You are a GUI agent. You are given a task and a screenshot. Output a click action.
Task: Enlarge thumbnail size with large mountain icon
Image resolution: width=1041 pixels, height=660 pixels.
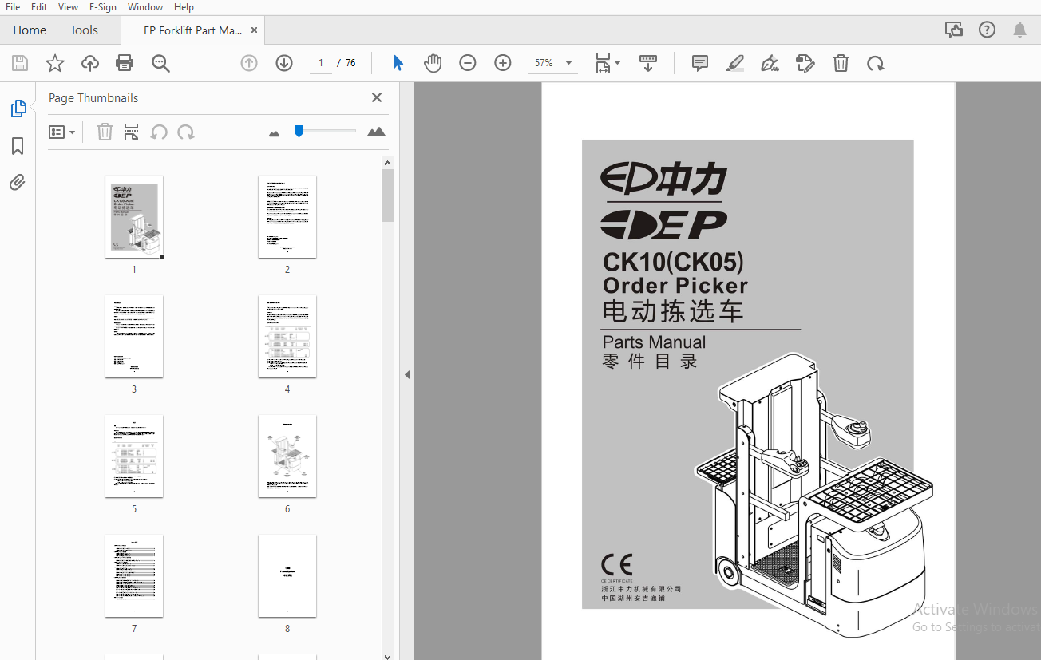(376, 132)
